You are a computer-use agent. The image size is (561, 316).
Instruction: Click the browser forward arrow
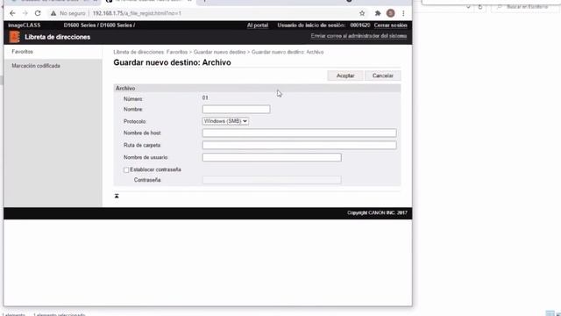25,13
